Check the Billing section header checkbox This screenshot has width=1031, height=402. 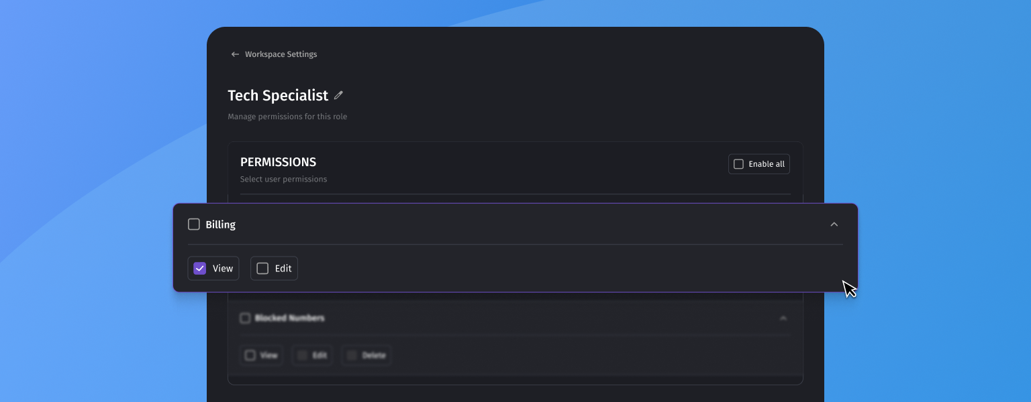click(x=194, y=224)
